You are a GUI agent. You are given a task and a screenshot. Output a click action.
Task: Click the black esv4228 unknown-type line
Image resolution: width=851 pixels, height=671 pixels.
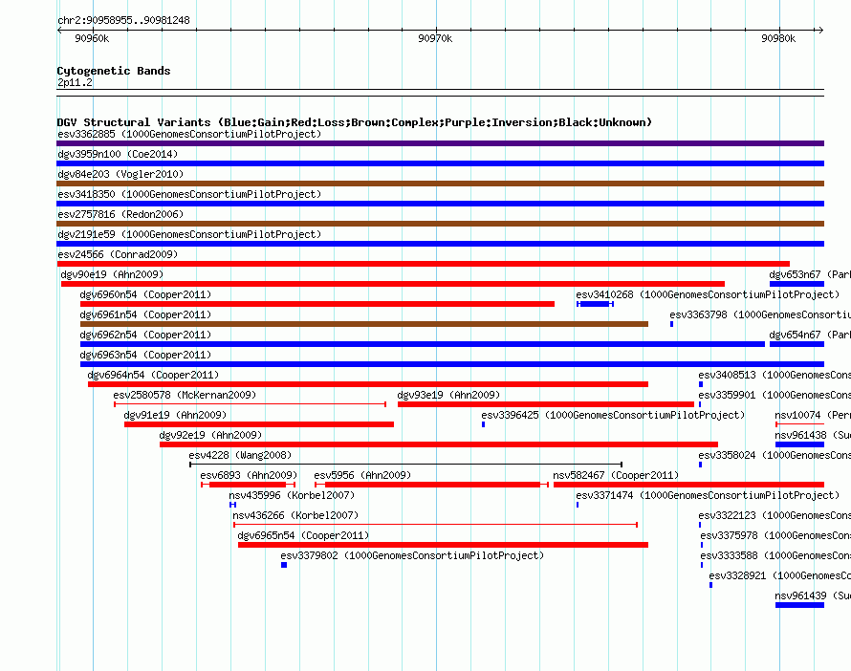tap(406, 465)
